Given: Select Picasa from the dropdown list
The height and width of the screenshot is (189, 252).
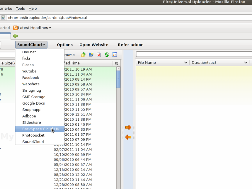Looking at the screenshot, I should (40, 65).
